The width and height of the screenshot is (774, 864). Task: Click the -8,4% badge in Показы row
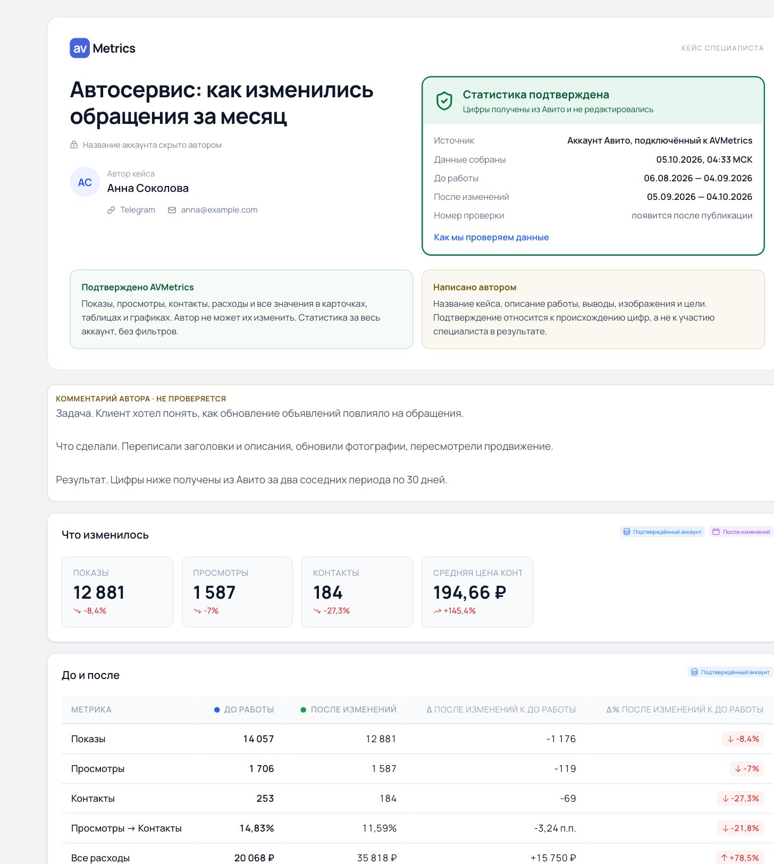[x=743, y=739]
